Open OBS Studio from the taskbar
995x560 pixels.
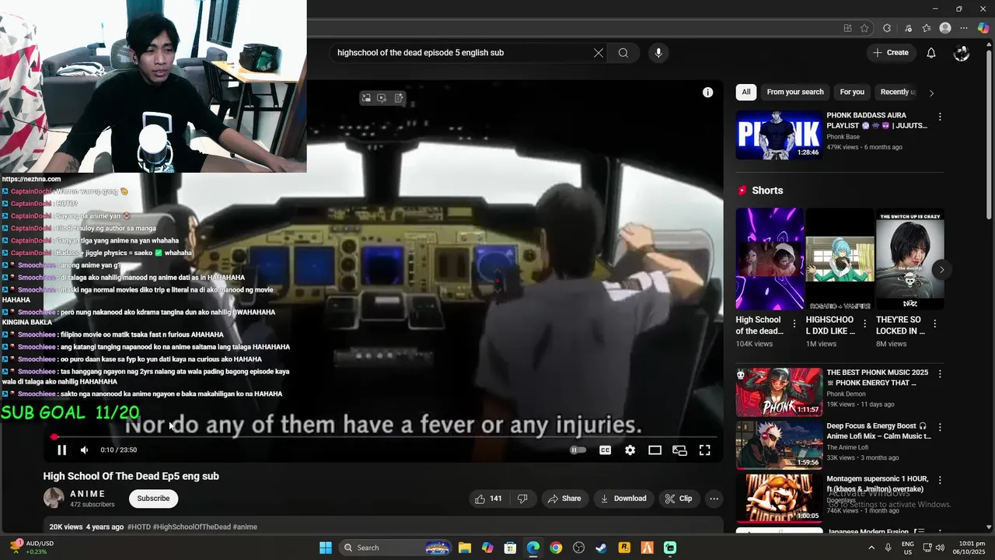pyautogui.click(x=578, y=548)
